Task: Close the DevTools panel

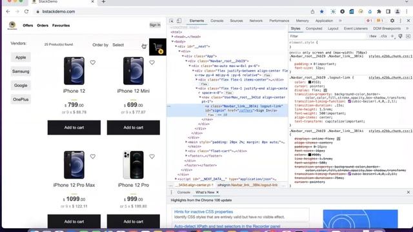Action: [x=408, y=21]
